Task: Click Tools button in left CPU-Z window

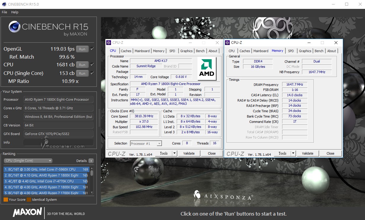Action: [164, 153]
